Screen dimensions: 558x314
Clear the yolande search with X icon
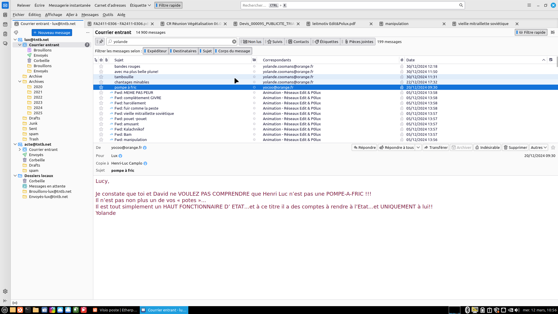(x=234, y=42)
